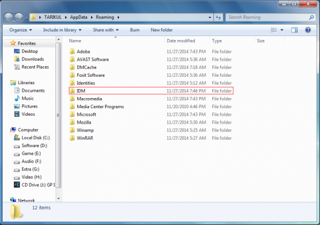Select AppData in the address breadcrumb
The height and width of the screenshot is (225, 320).
[x=78, y=18]
